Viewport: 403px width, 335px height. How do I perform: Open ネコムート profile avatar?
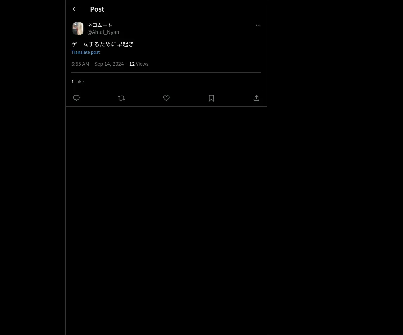pyautogui.click(x=78, y=28)
